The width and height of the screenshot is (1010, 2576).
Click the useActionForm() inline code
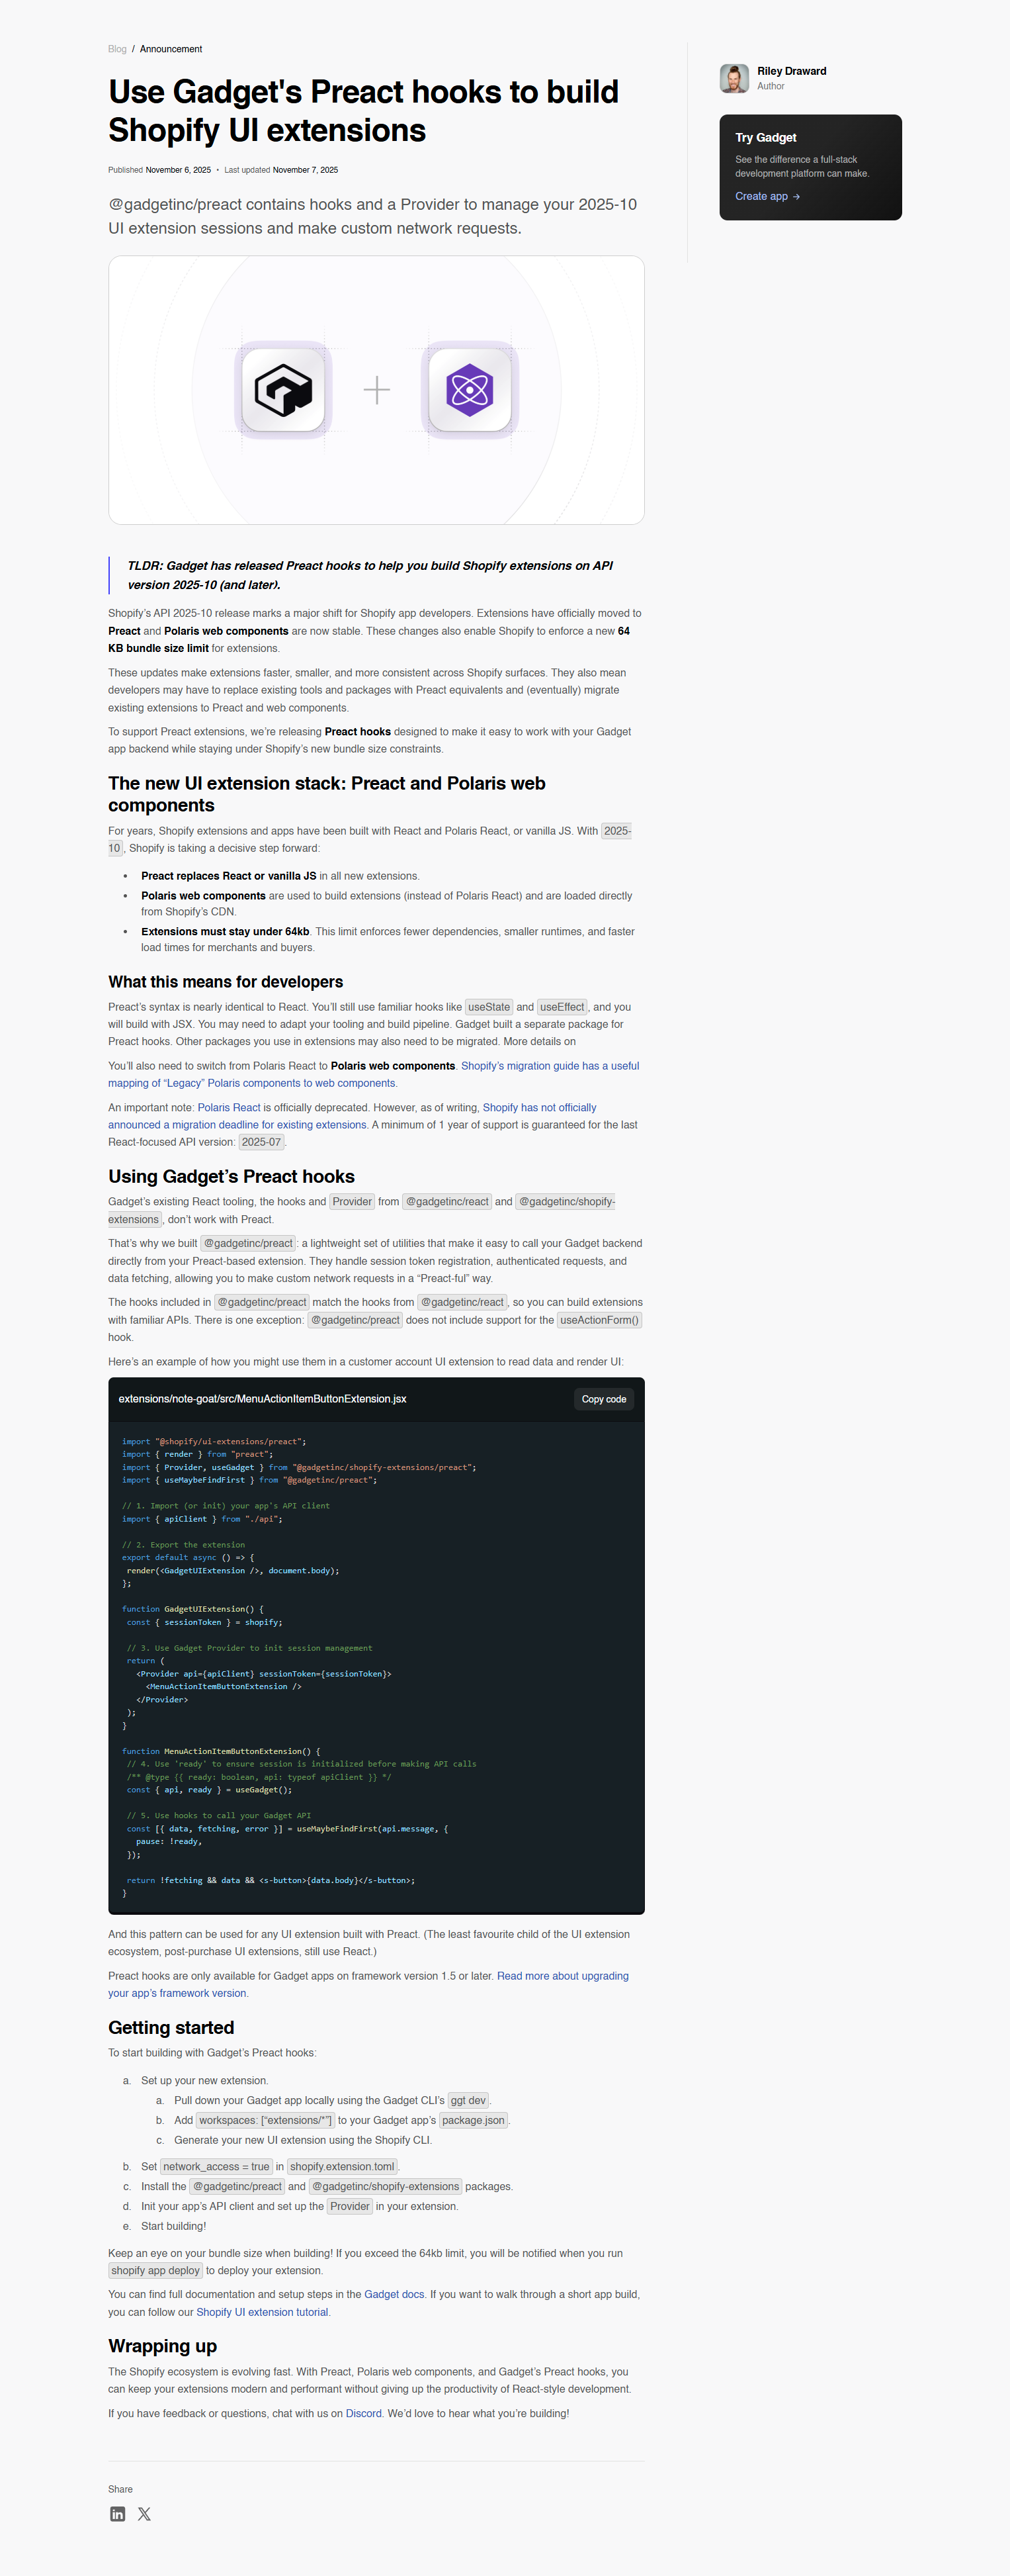599,1320
